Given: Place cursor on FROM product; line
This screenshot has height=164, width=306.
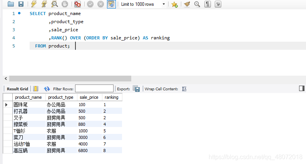Looking at the screenshot, I should [x=168, y=46].
